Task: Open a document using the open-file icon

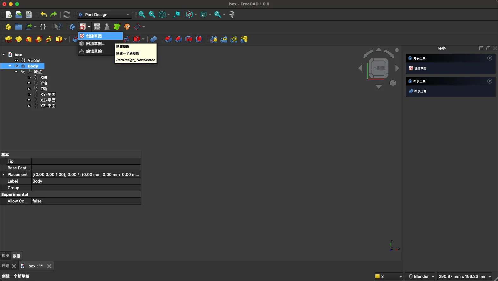Action: [19, 15]
